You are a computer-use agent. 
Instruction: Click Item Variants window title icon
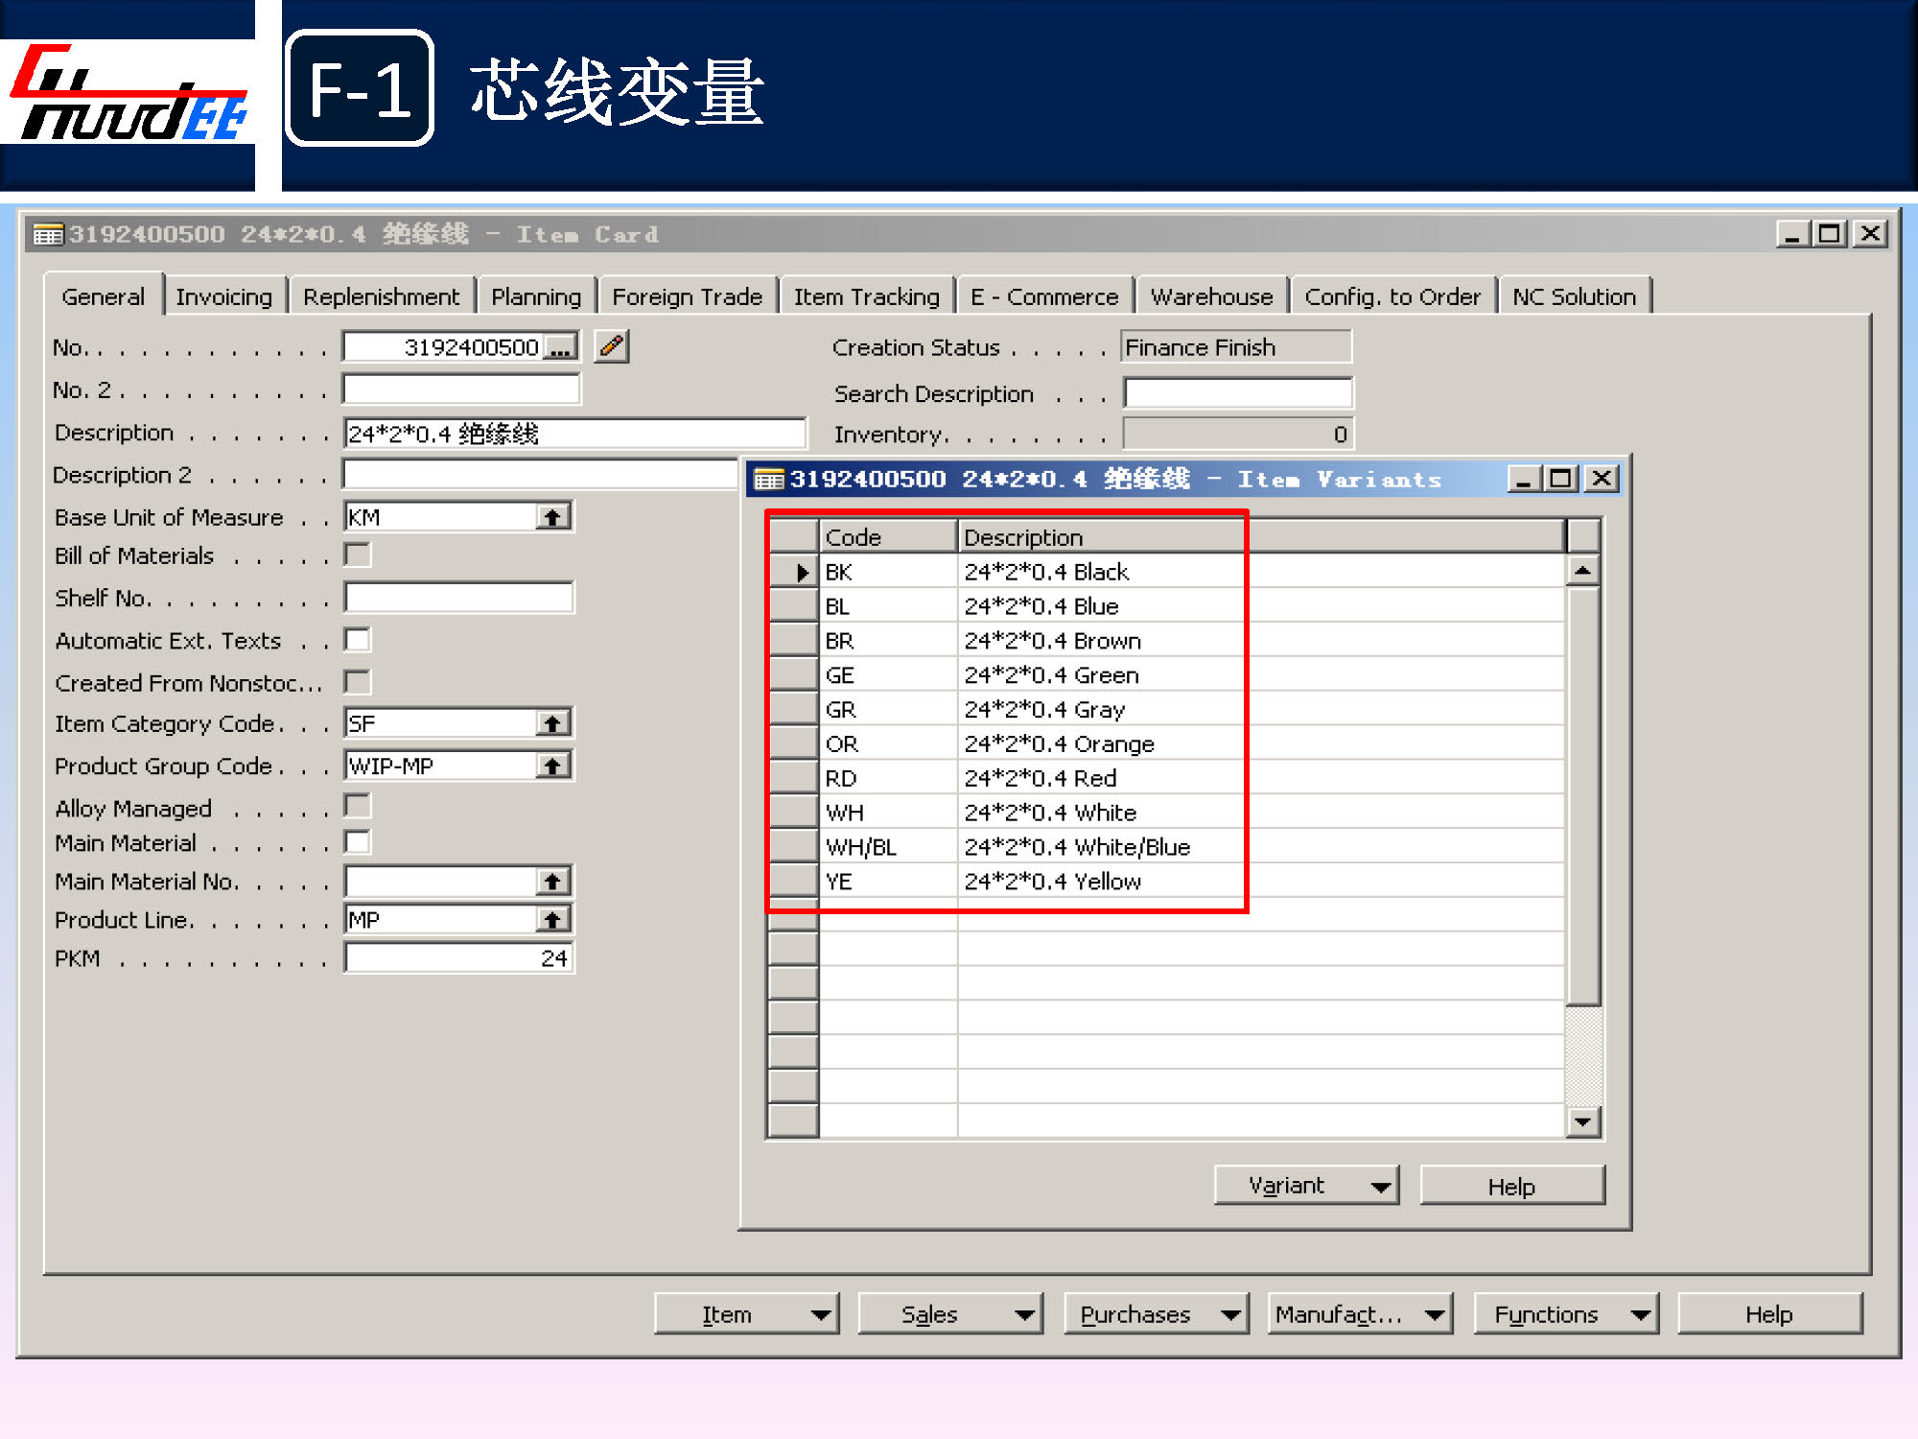[768, 479]
